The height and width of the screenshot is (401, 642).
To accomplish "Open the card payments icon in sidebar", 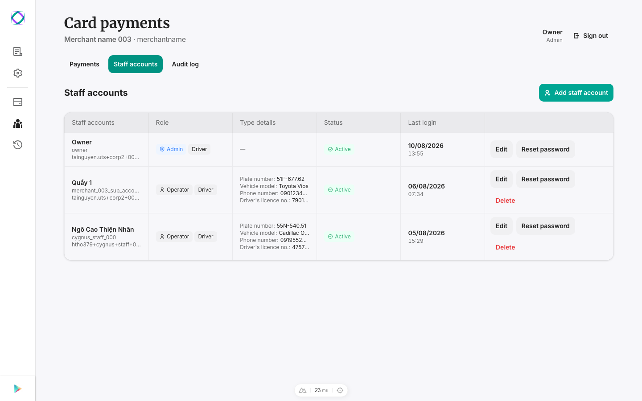I will pyautogui.click(x=18, y=102).
